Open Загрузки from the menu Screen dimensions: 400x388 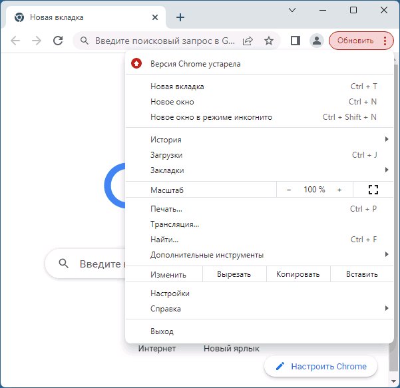click(259, 155)
